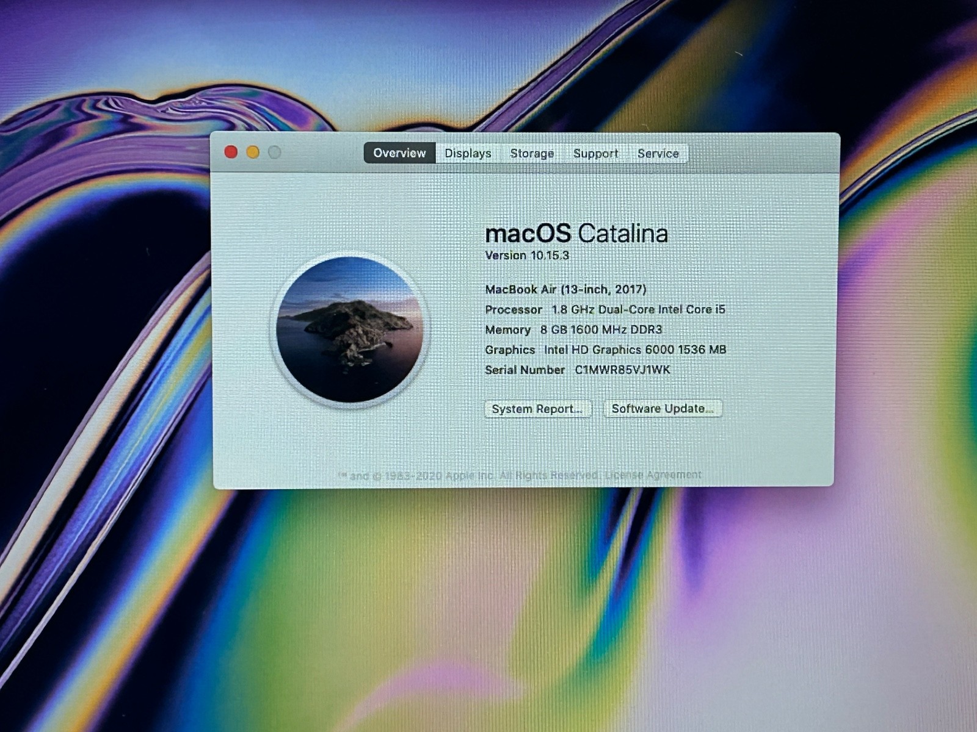Viewport: 977px width, 732px height.
Task: Click the MacBook Air (13-inch, 2017) model text
Action: pyautogui.click(x=565, y=289)
